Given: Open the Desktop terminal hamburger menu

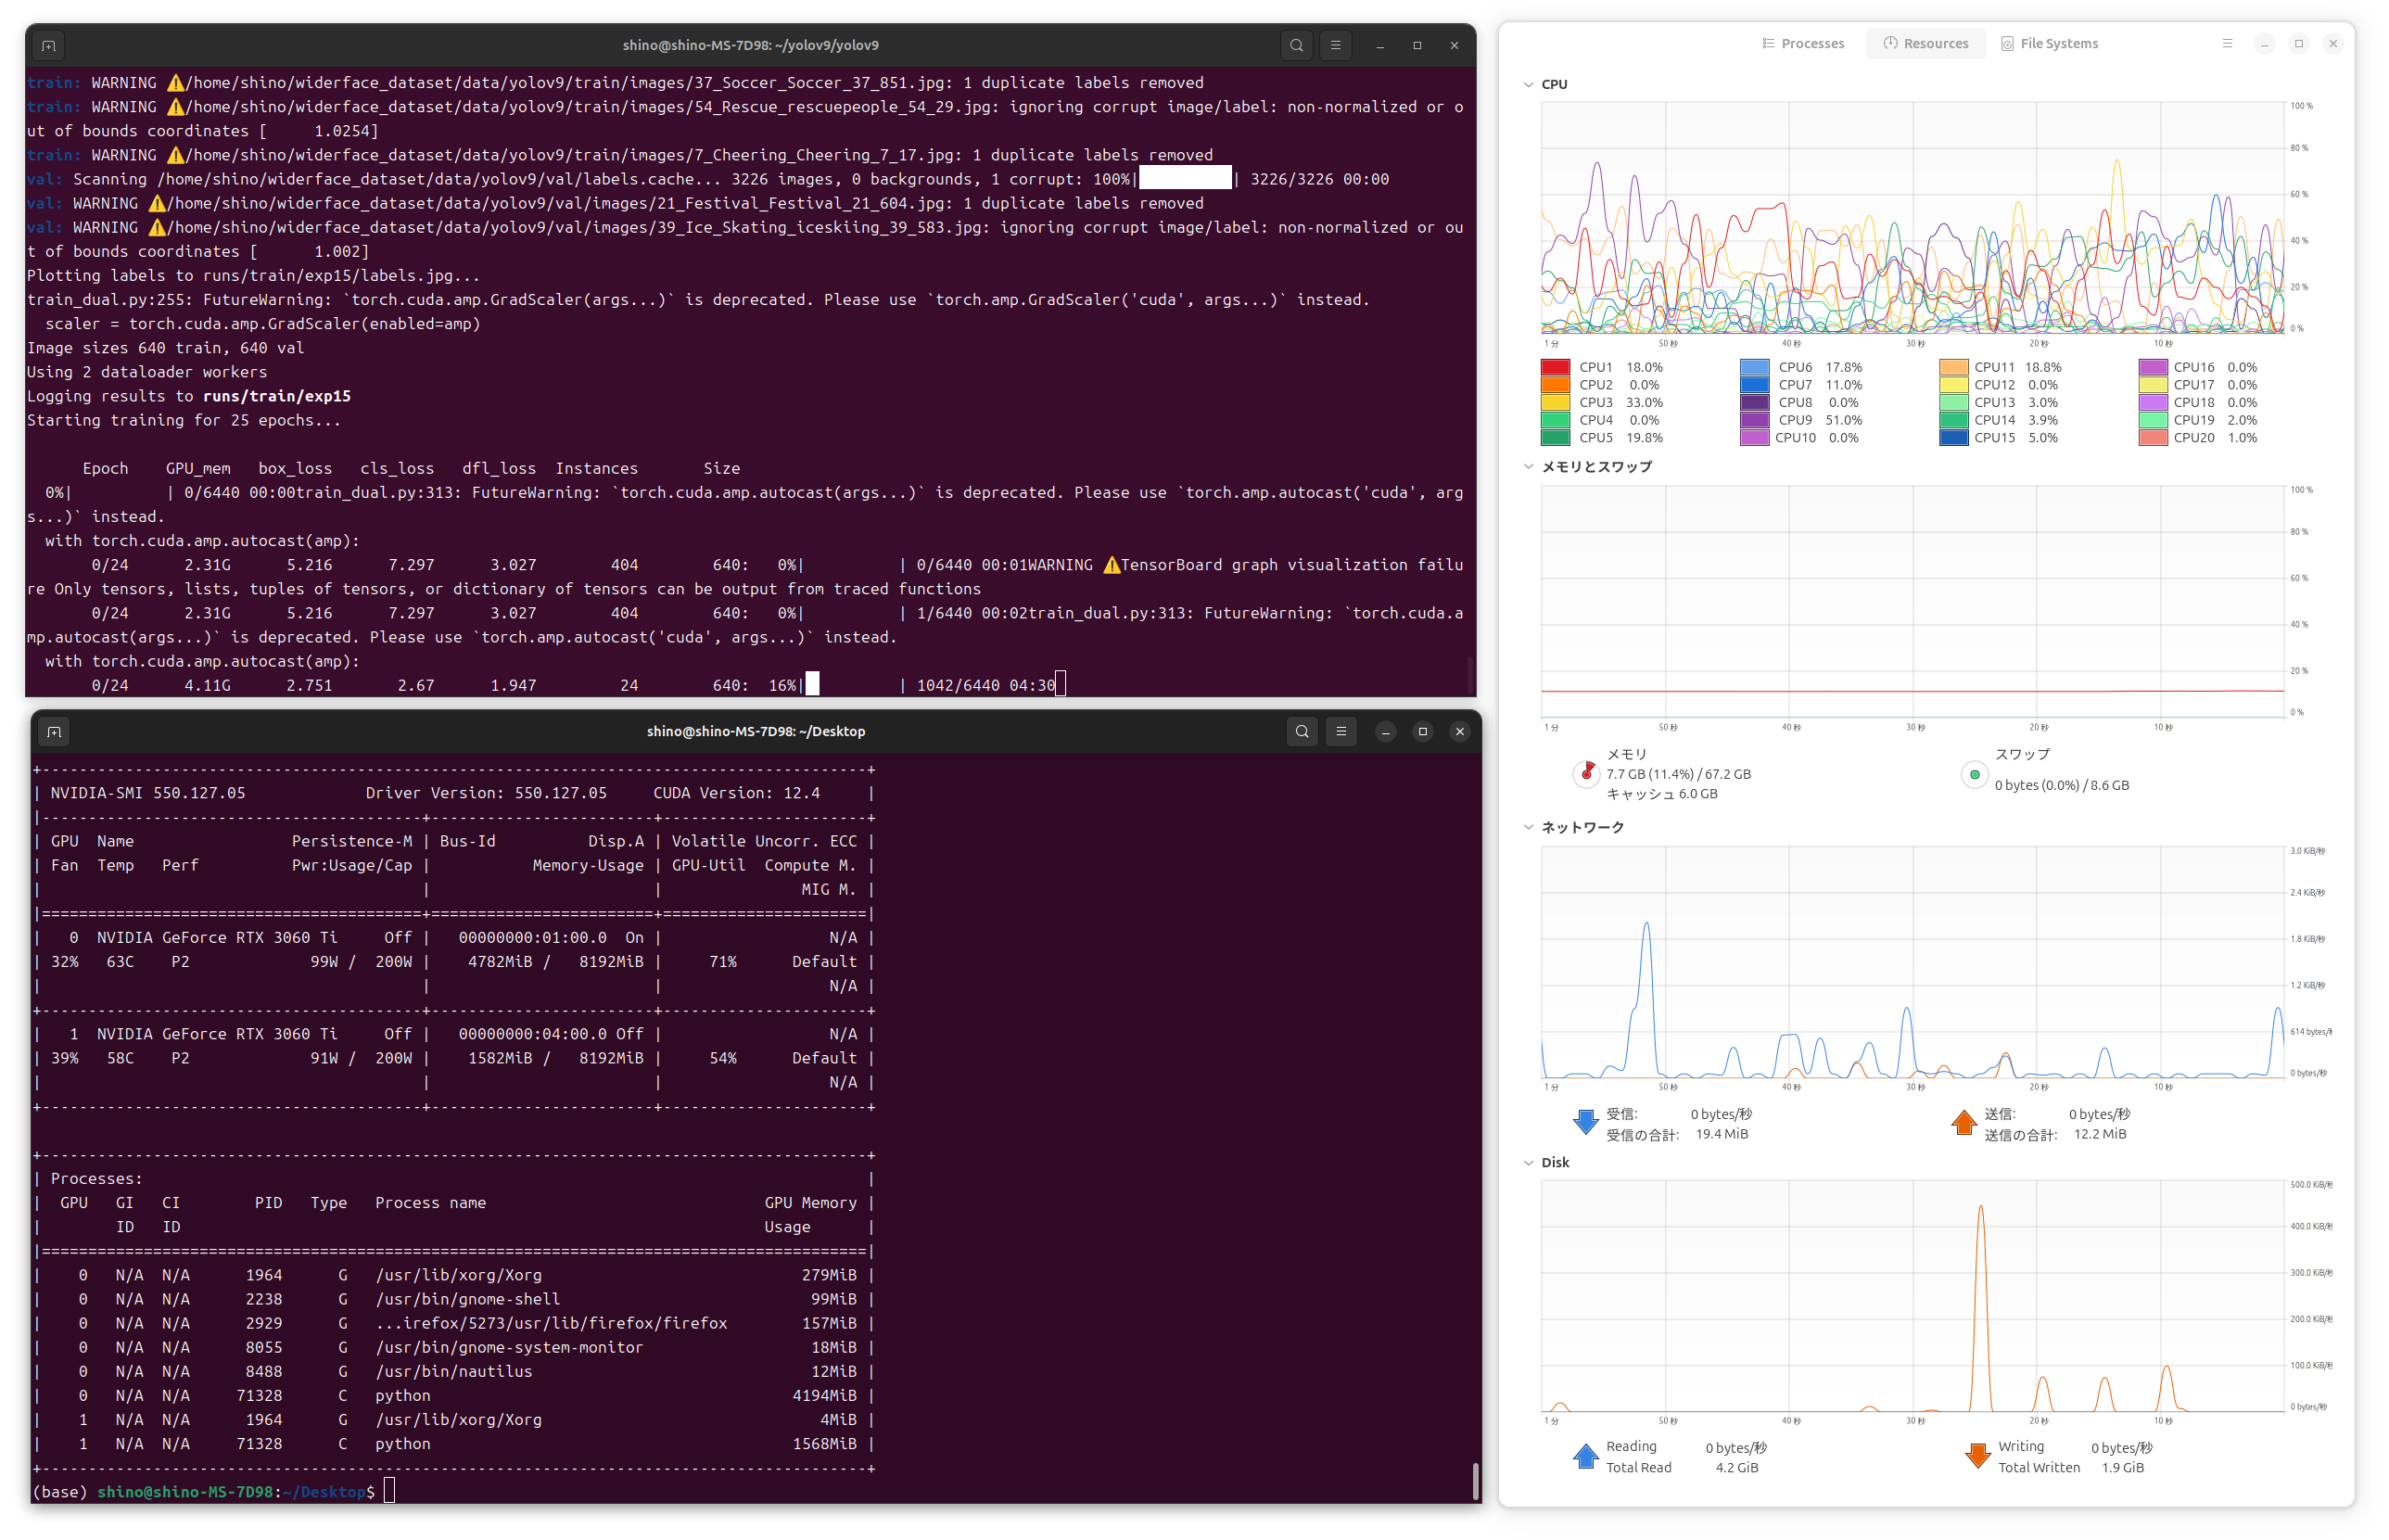Looking at the screenshot, I should [x=1341, y=731].
